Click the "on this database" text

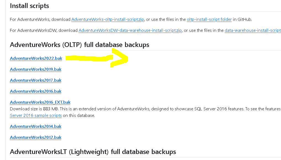pos(79,116)
